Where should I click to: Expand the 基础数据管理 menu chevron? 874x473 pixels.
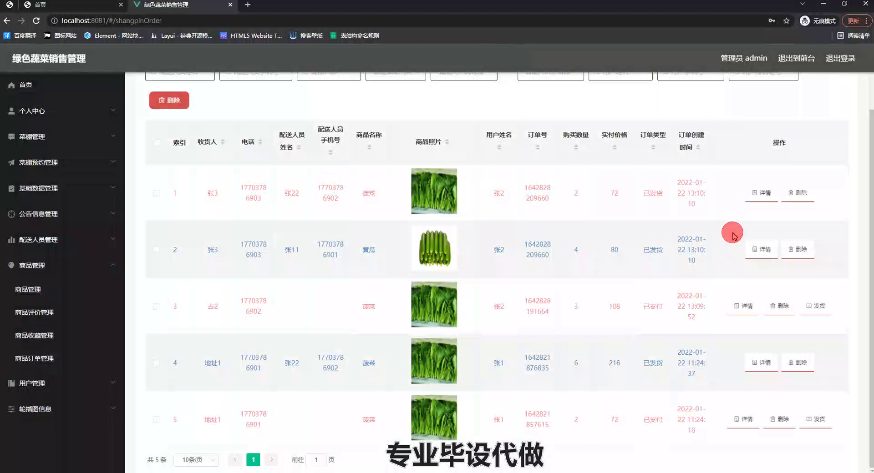pyautogui.click(x=113, y=187)
